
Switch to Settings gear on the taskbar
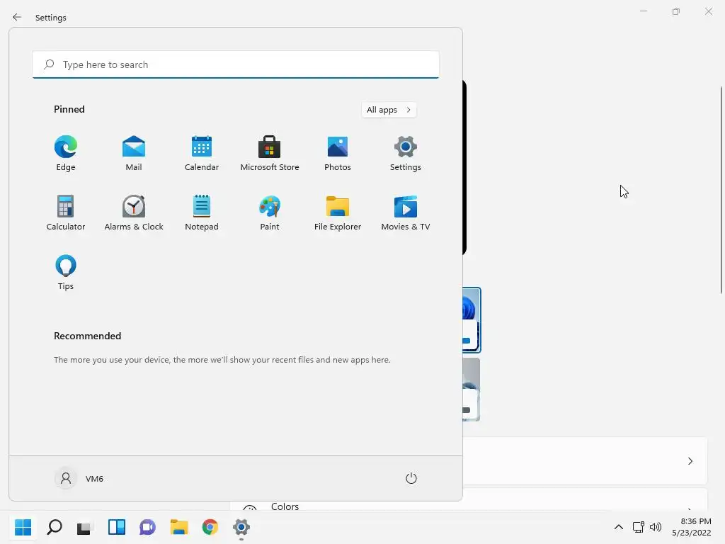(241, 527)
